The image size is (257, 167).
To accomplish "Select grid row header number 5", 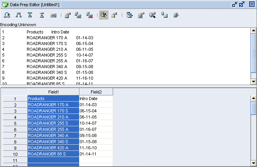I will point(15,124).
